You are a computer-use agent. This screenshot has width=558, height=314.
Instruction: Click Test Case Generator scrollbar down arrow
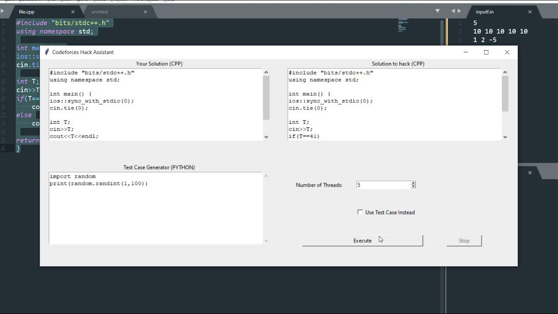(x=266, y=241)
